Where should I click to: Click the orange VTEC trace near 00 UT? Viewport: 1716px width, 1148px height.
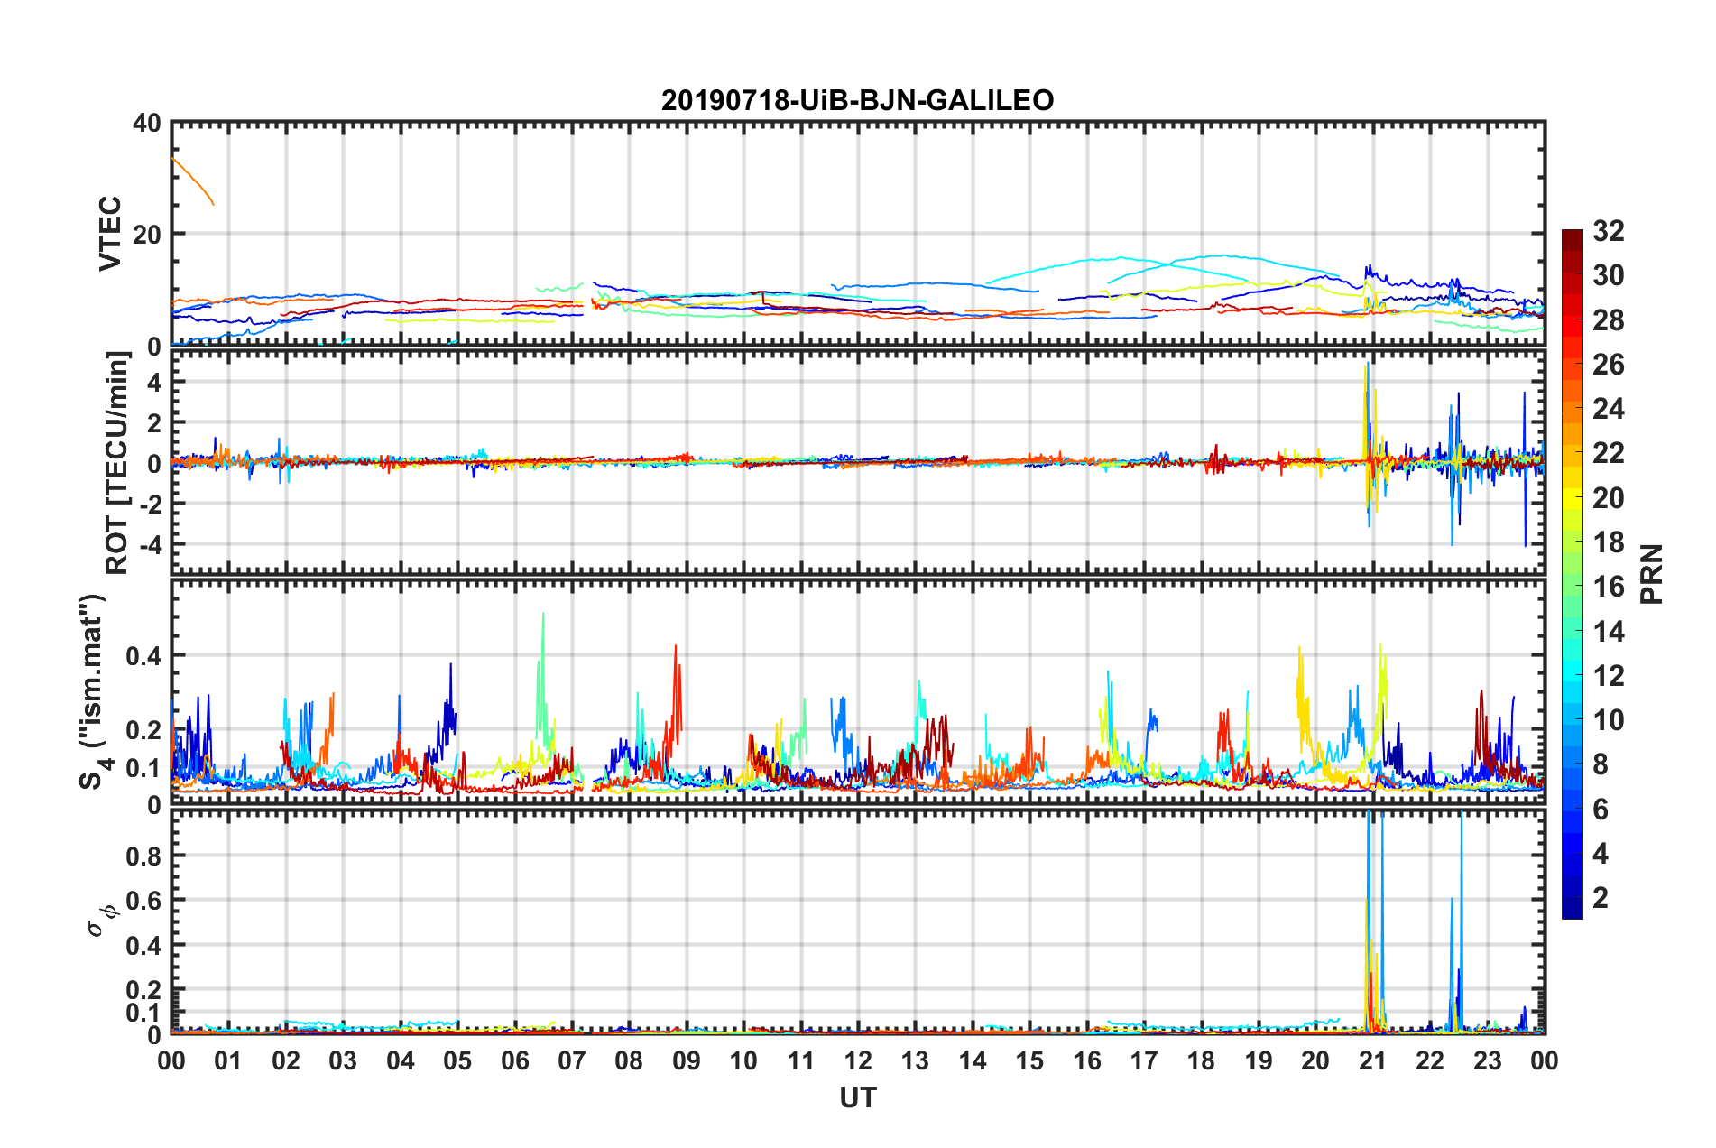click(x=193, y=181)
